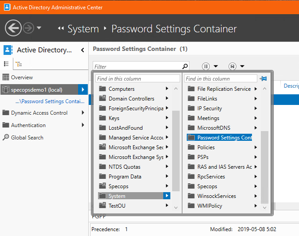Open dropdown next to save query icon
Image resolution: width=299 pixels, height=236 pixels.
pos(242,66)
